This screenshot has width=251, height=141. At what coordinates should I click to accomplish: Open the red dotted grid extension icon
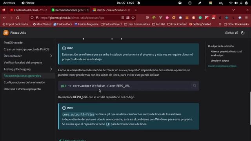207,18
